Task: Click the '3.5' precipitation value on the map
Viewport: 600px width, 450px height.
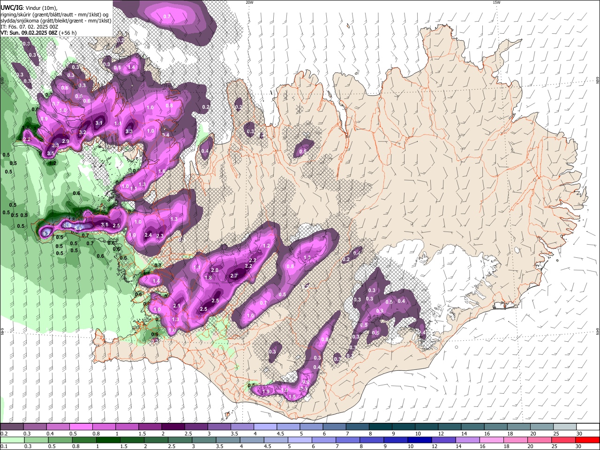Action: coord(51,154)
